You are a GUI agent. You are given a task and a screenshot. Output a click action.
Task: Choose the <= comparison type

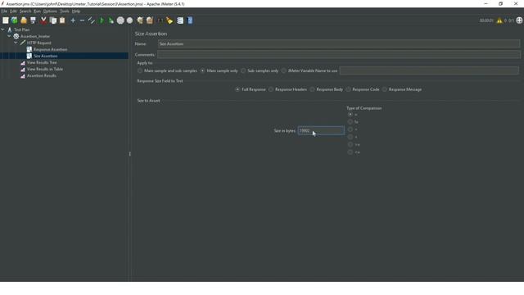(350, 152)
